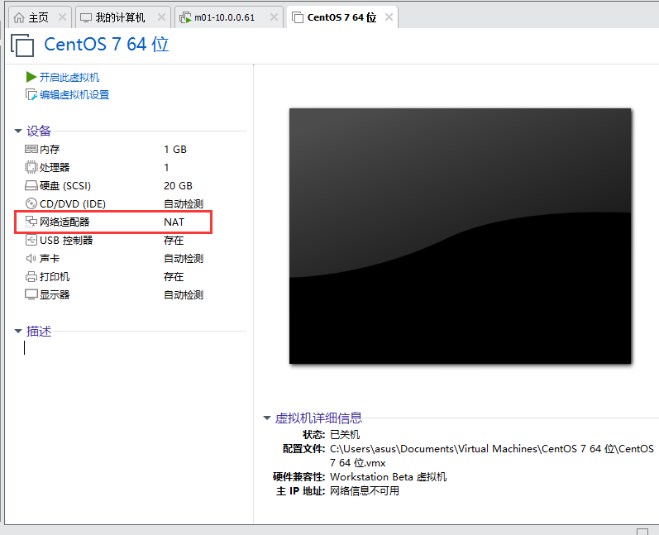Click the home icon on the 主页 tab
Screen dimensions: 659x535
tap(19, 17)
